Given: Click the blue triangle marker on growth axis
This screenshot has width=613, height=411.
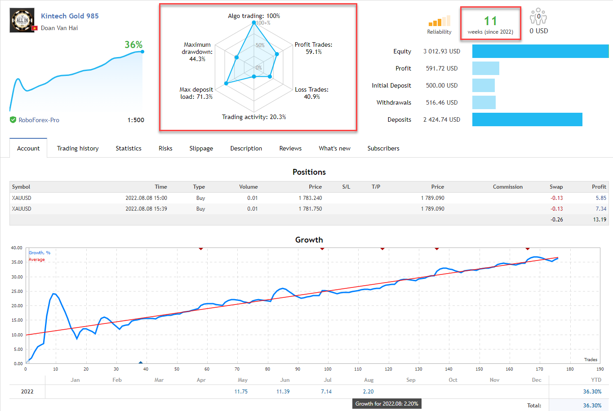Looking at the screenshot, I should (x=141, y=362).
